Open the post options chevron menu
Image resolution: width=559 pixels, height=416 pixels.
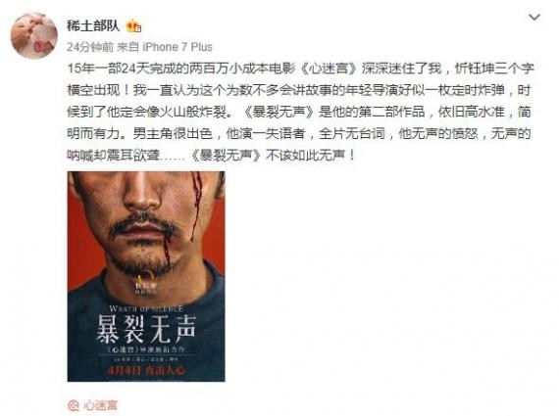[x=534, y=17]
